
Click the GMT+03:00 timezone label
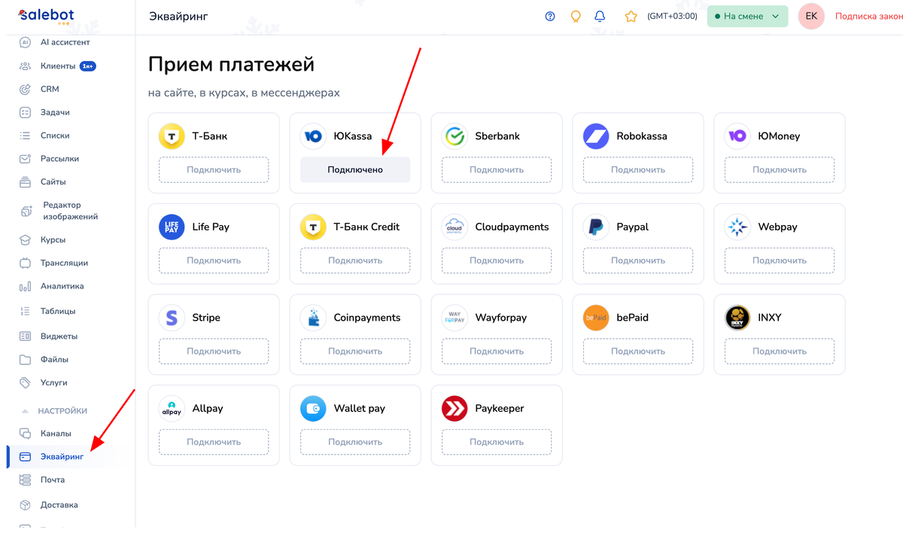click(672, 17)
